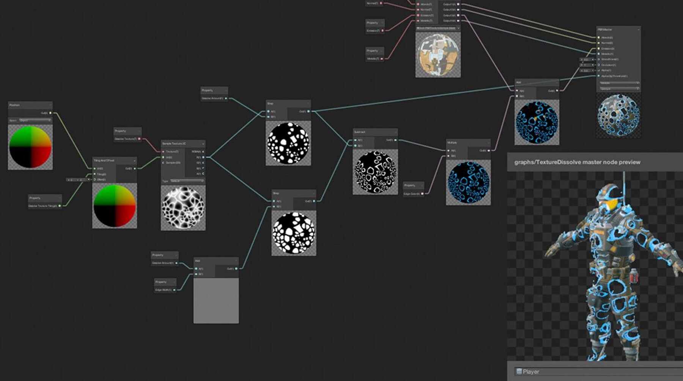Click the Dissolve Texture Tiling property port
Viewport: 683px width, 381px height.
[x=60, y=206]
